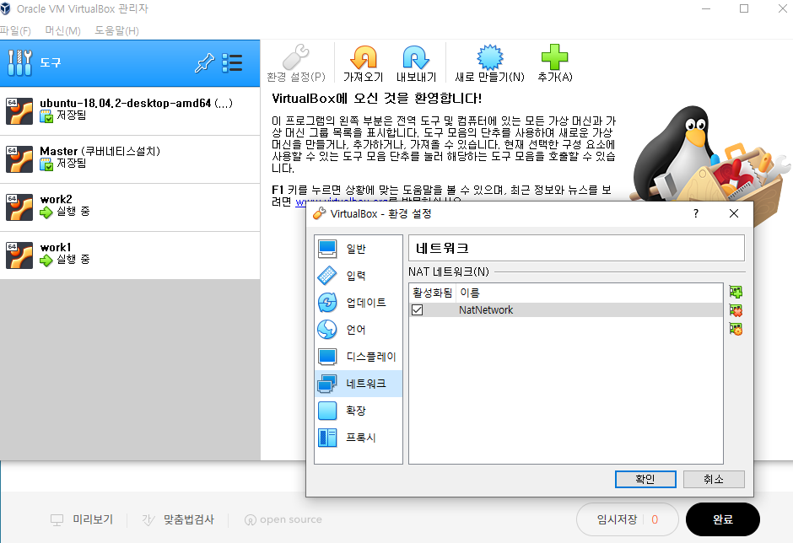
Task: Select the 도구 tools icon
Action: [x=19, y=62]
